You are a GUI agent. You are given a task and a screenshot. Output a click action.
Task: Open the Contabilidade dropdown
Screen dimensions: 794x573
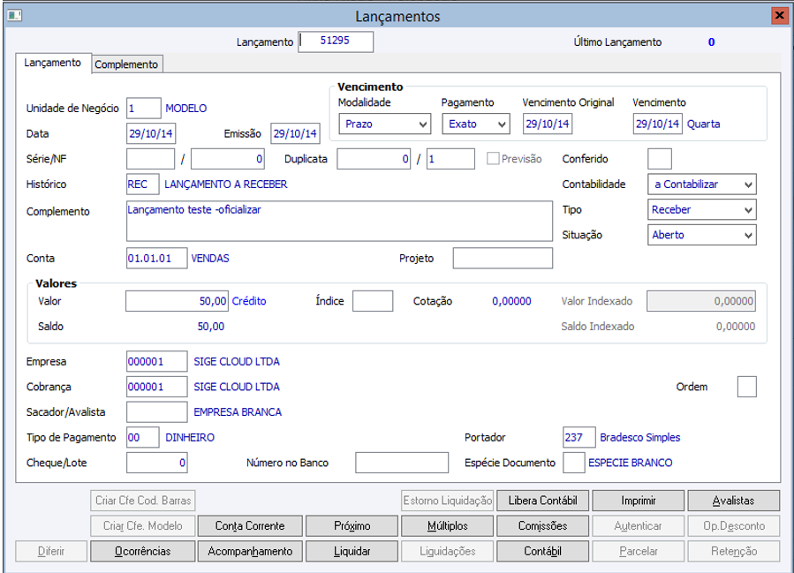[701, 185]
